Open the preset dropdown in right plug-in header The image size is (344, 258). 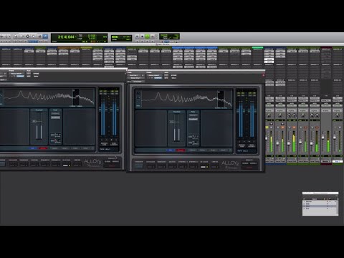(154, 75)
